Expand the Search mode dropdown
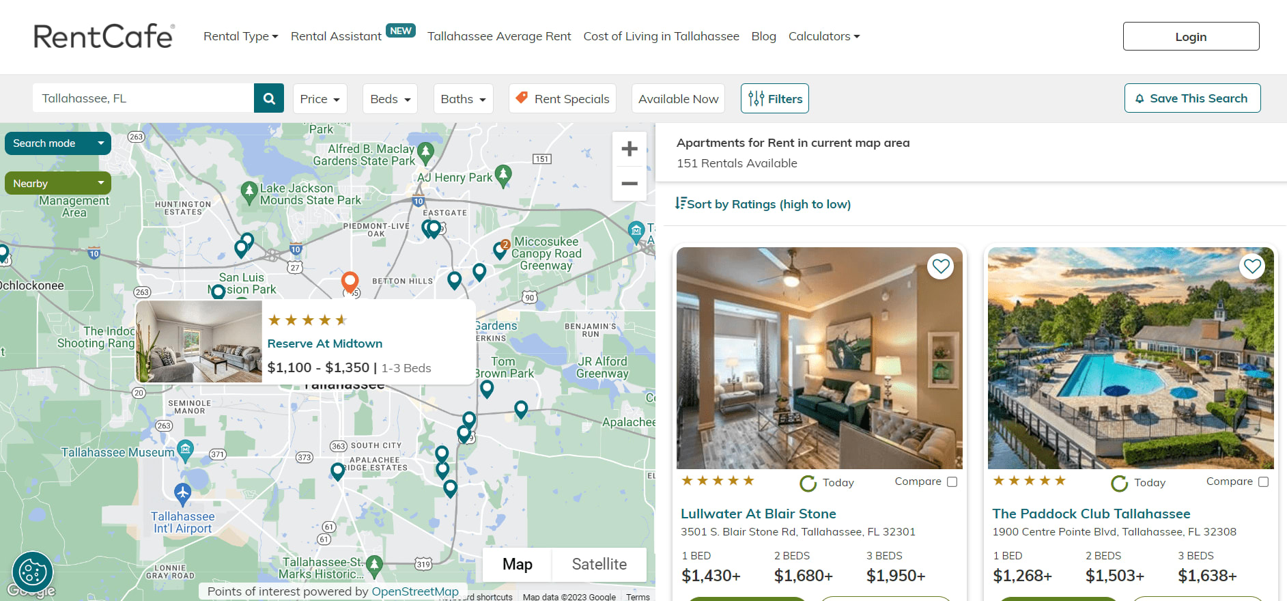 pos(58,143)
